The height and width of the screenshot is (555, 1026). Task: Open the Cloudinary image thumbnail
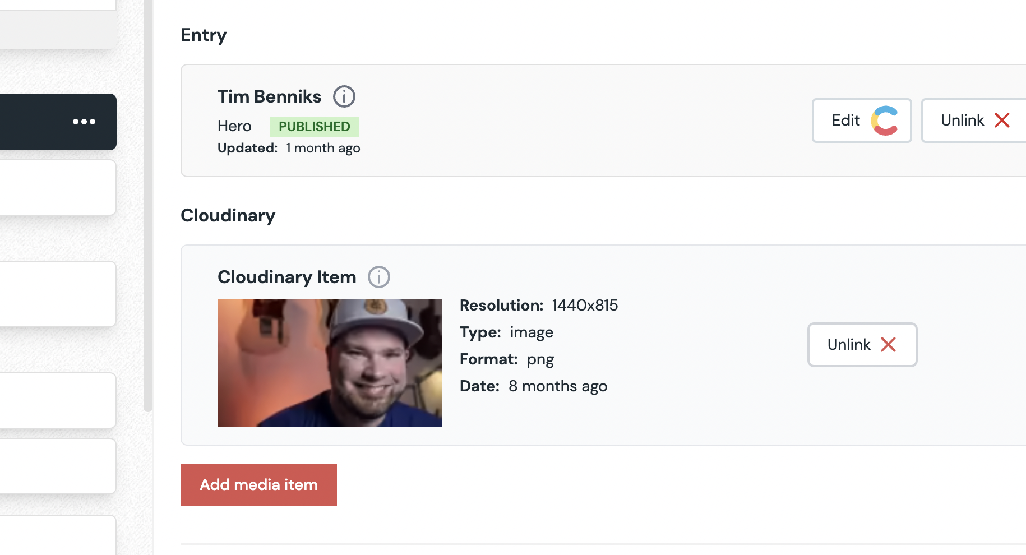(x=330, y=363)
